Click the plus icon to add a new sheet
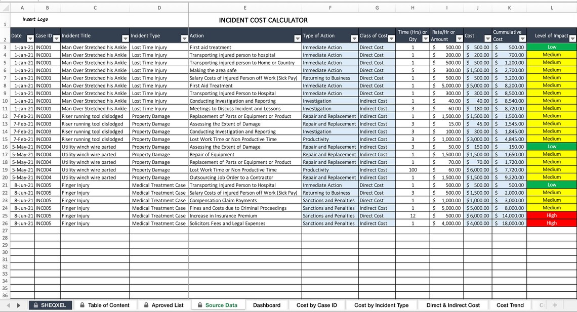 (x=553, y=305)
